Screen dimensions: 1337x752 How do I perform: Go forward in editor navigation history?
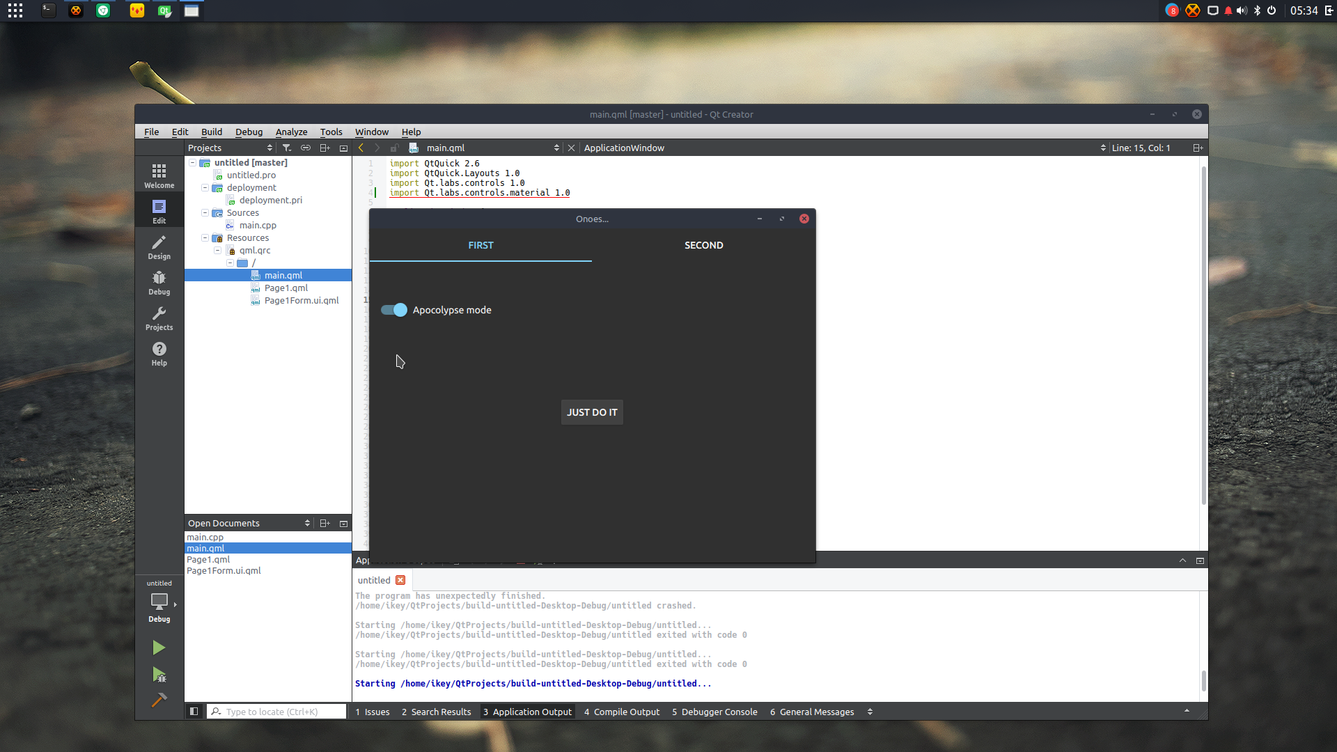pyautogui.click(x=377, y=148)
